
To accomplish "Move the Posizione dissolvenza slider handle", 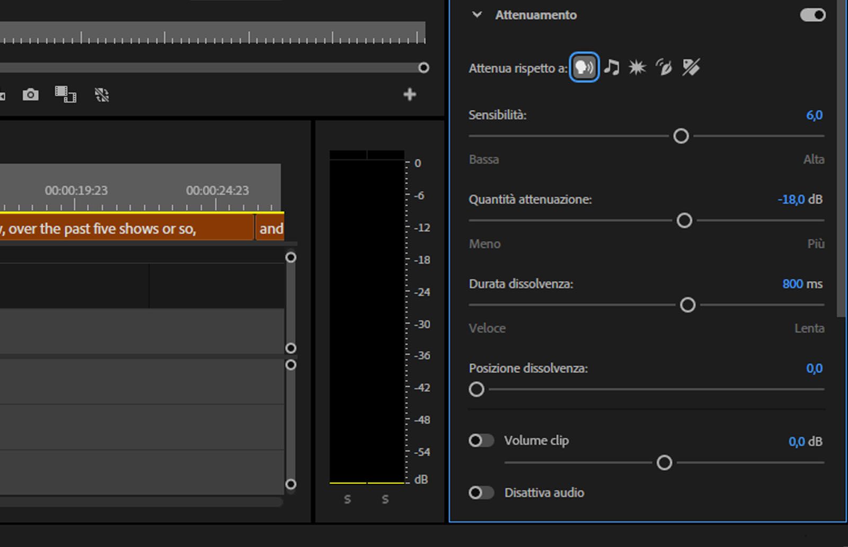I will 476,389.
